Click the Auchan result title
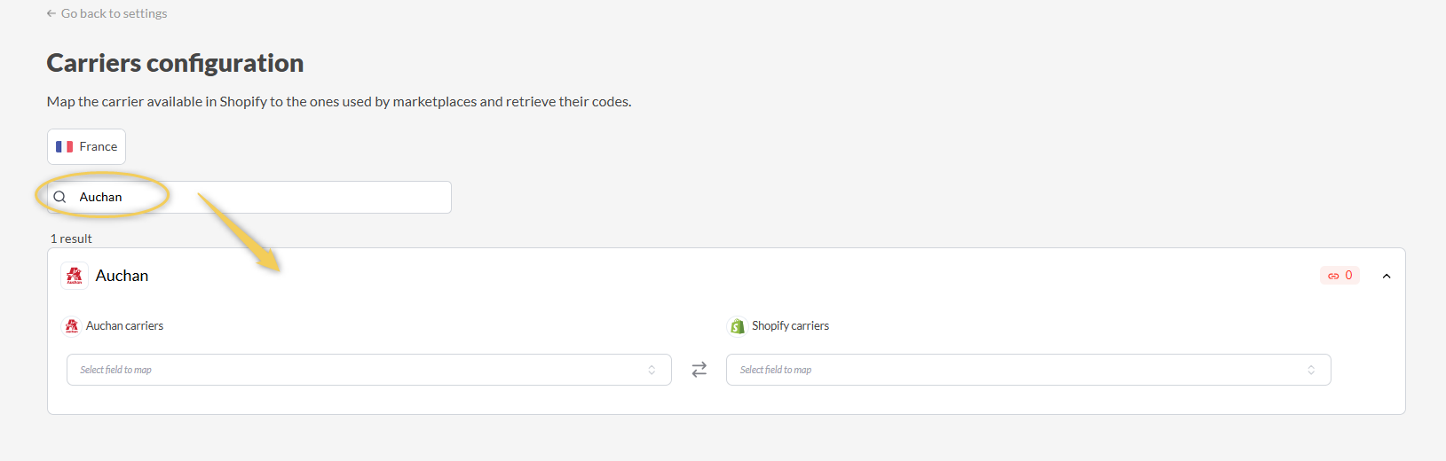The height and width of the screenshot is (461, 1446). tap(122, 276)
